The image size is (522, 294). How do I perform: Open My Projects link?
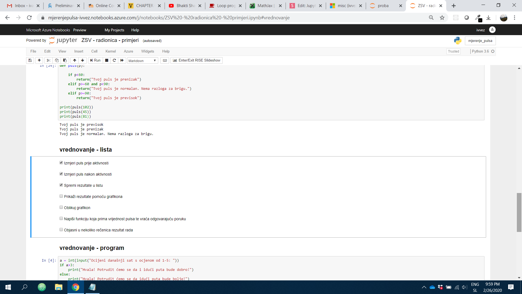(x=114, y=30)
